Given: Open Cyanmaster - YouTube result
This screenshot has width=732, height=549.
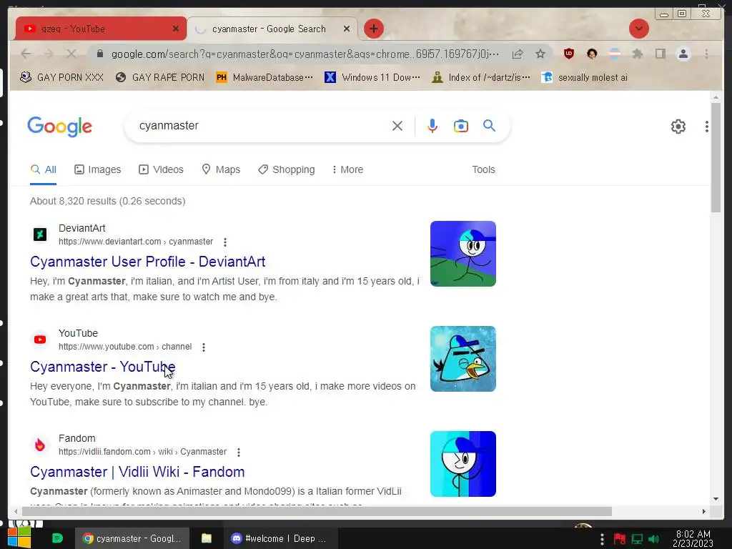Looking at the screenshot, I should pyautogui.click(x=103, y=367).
